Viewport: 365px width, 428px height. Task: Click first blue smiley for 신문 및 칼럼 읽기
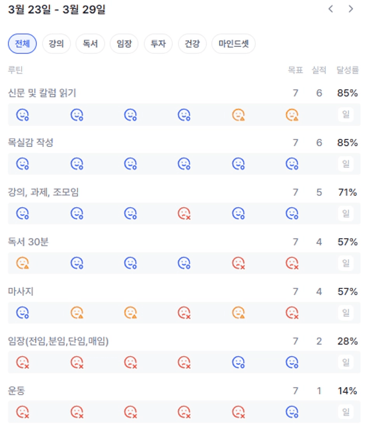pos(23,115)
